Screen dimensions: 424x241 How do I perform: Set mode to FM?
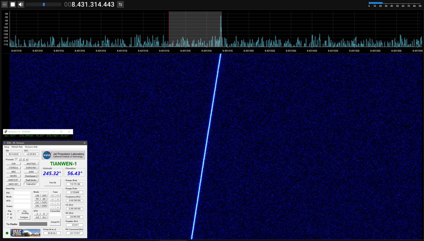(x=37, y=199)
